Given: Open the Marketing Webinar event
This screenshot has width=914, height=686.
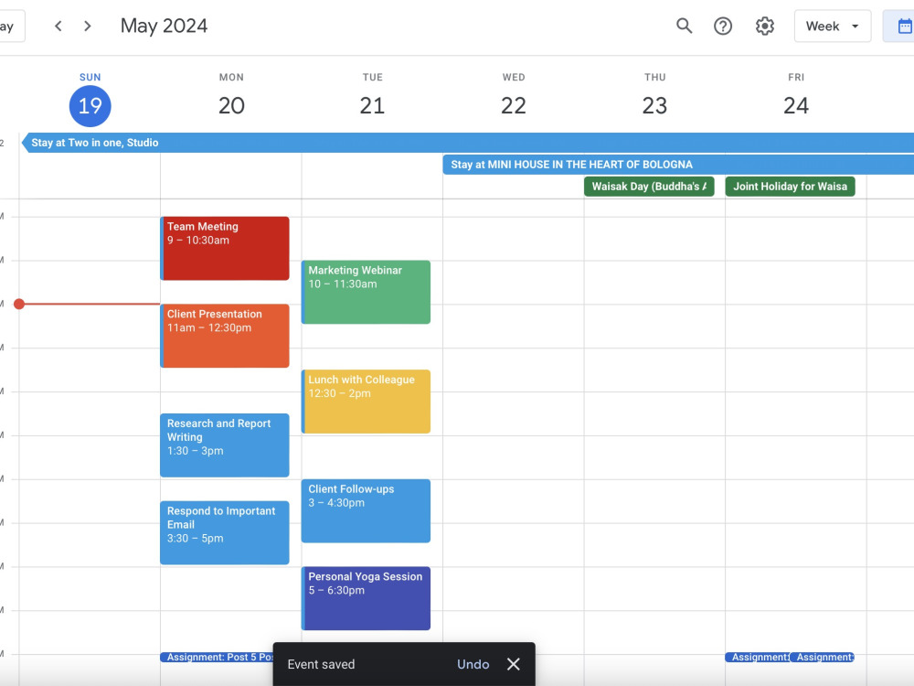Looking at the screenshot, I should coord(365,291).
